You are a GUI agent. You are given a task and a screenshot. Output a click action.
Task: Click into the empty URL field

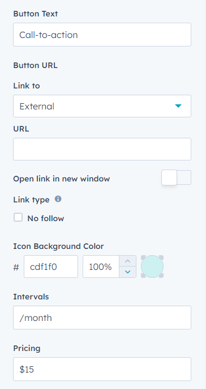[x=102, y=149]
